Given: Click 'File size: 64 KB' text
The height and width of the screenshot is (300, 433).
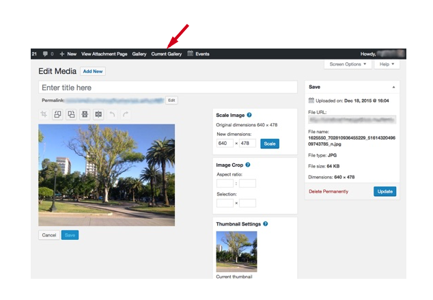Looking at the screenshot, I should click(x=324, y=166).
